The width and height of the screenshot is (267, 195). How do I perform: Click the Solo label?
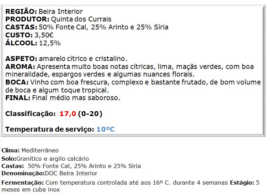(9, 159)
